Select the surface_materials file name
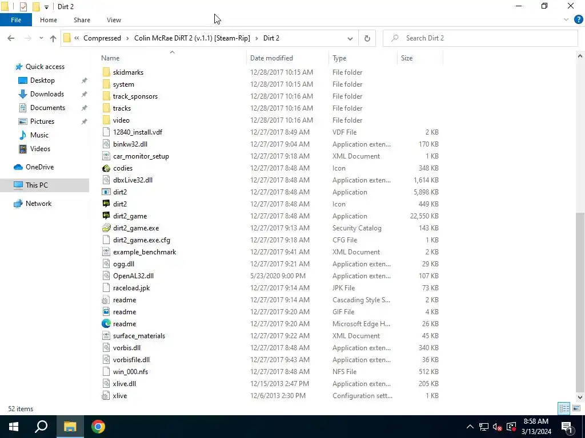 (x=139, y=335)
